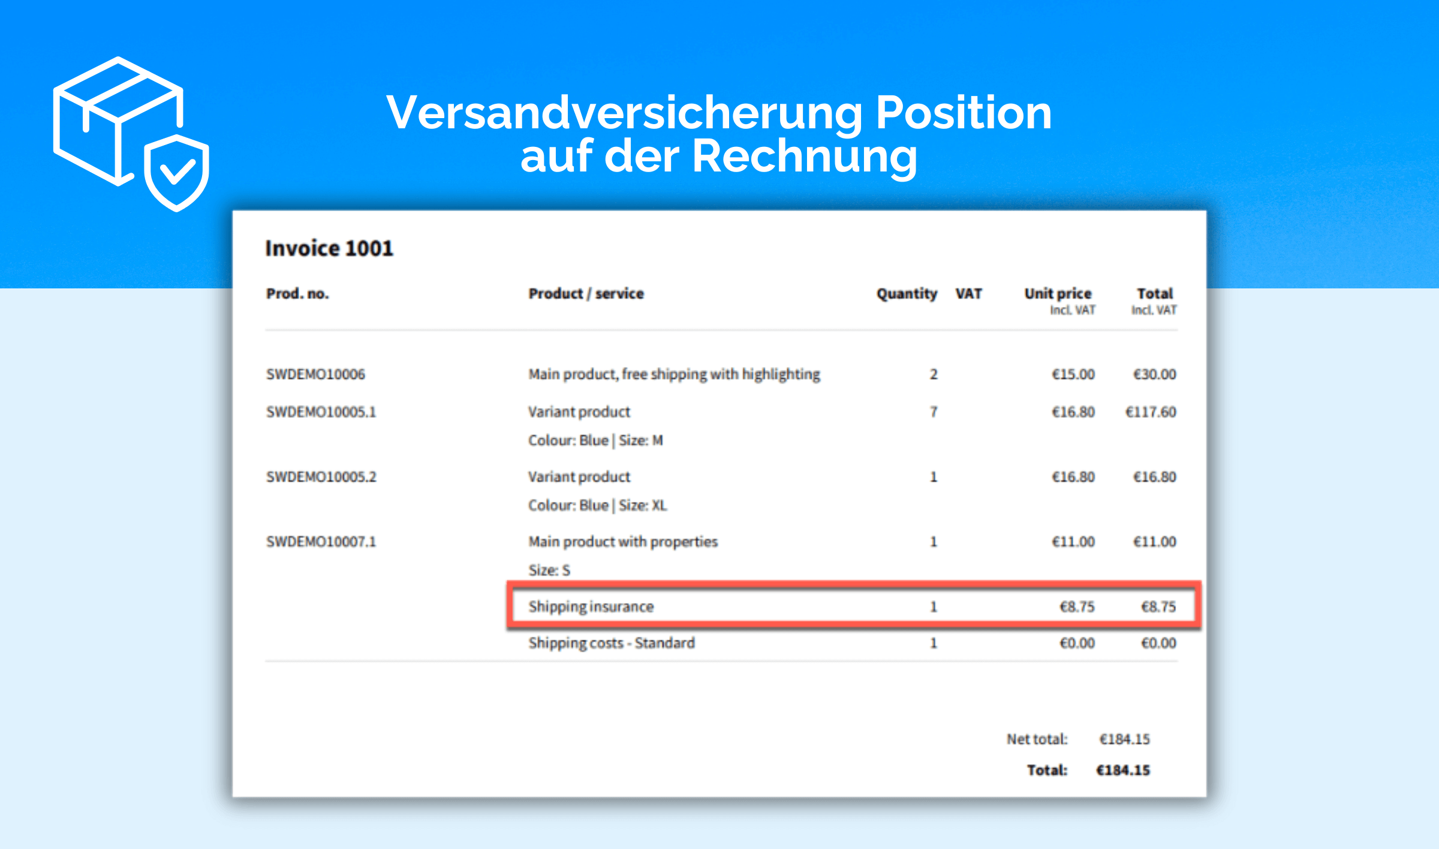1439x849 pixels.
Task: Click 'Main product with properties'
Action: [622, 541]
